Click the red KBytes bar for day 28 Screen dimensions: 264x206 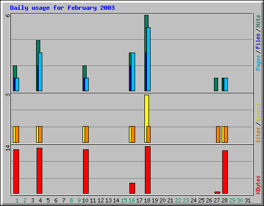point(225,172)
